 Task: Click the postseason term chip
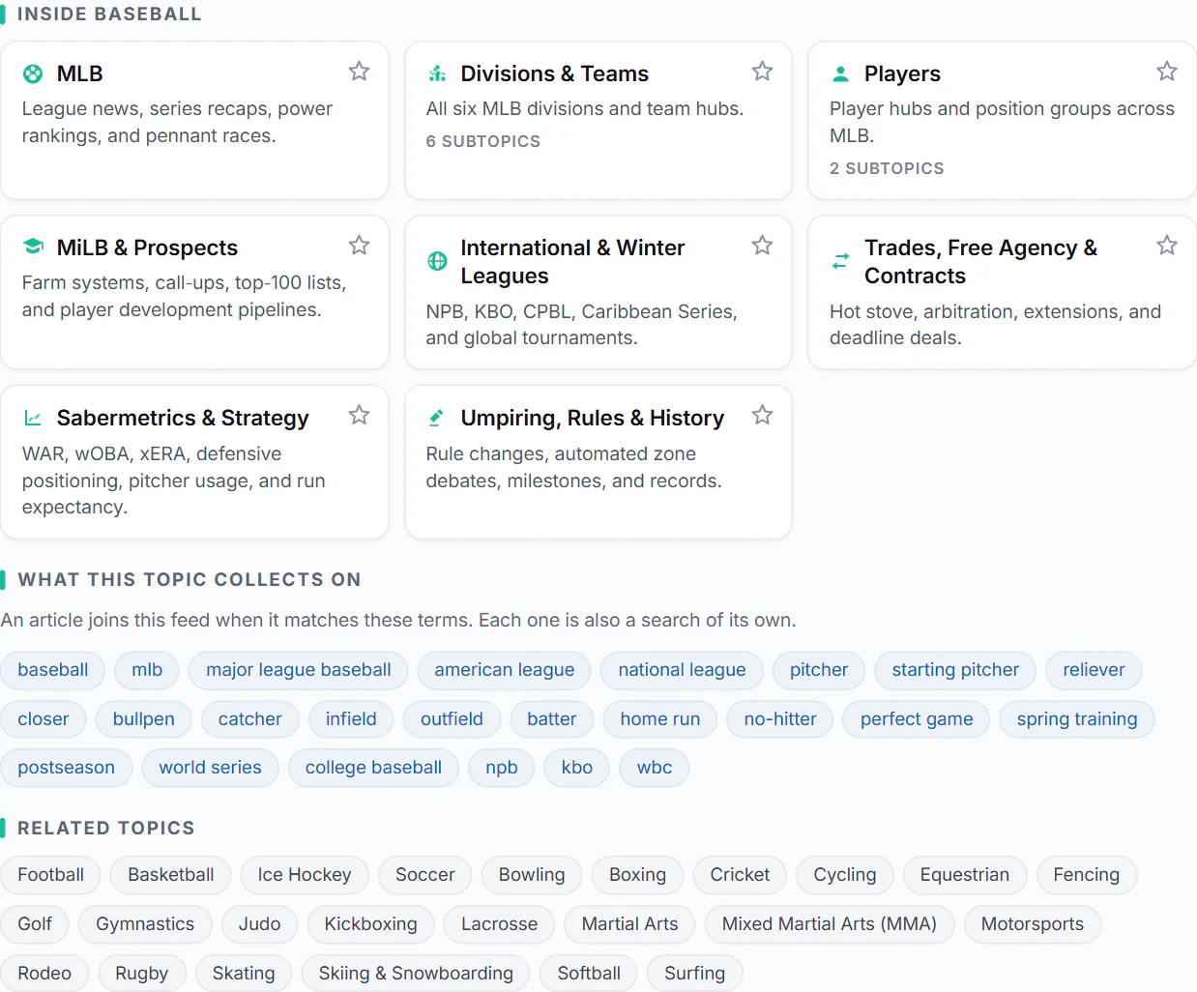[66, 768]
